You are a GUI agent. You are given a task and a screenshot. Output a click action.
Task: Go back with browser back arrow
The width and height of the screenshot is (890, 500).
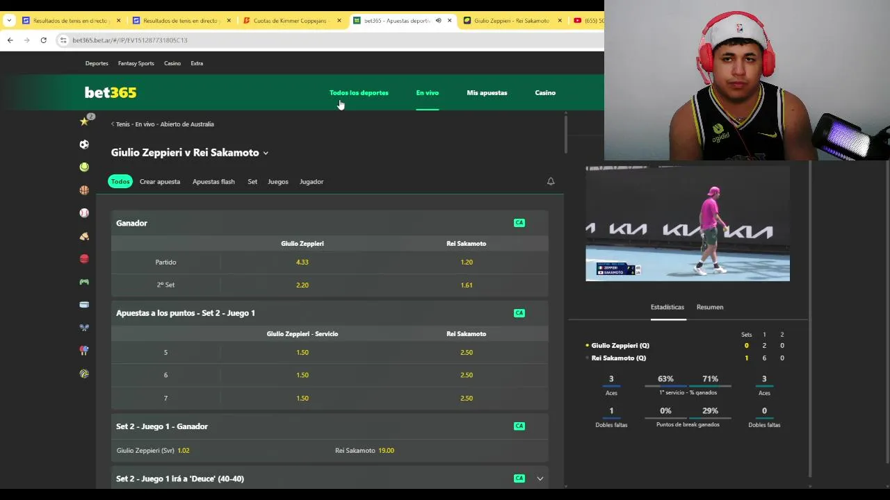10,40
